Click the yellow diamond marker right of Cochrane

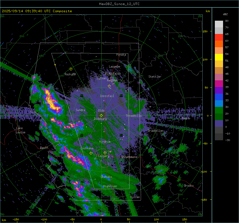[x=91, y=153]
